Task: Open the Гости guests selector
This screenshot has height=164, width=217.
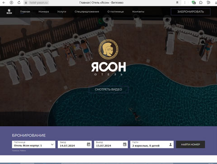Action: [x=152, y=145]
